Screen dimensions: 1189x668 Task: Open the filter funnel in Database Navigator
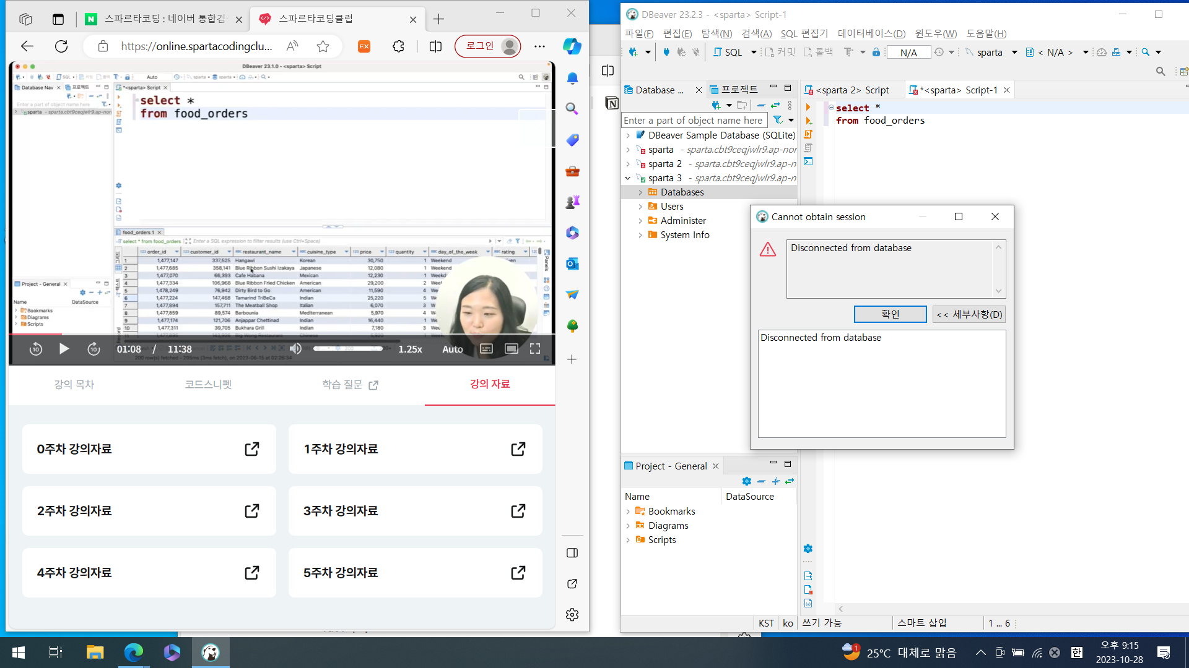coord(778,120)
